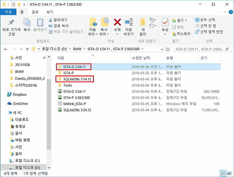Expand the Open (열기) dropdown arrow
234x177 pixels.
point(186,20)
